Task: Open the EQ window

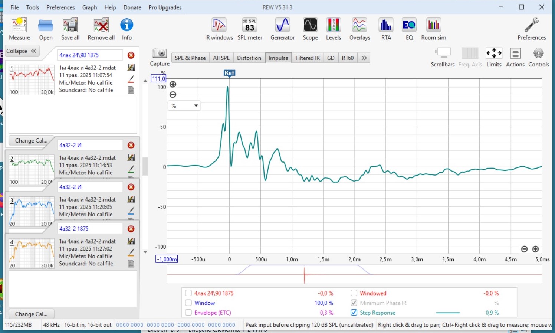Action: pyautogui.click(x=409, y=29)
